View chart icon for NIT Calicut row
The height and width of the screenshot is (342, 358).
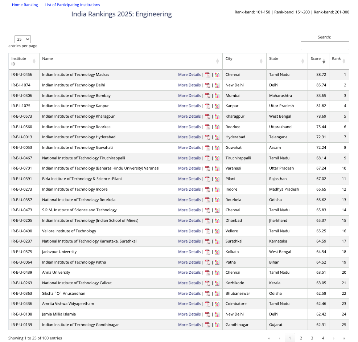coord(217,283)
